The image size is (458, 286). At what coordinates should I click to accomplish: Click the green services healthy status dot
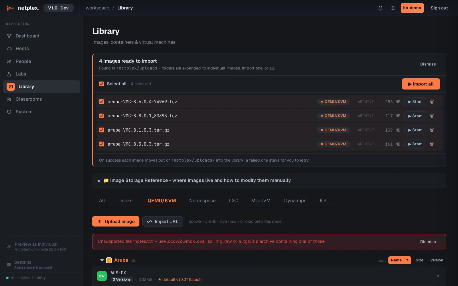point(7,278)
